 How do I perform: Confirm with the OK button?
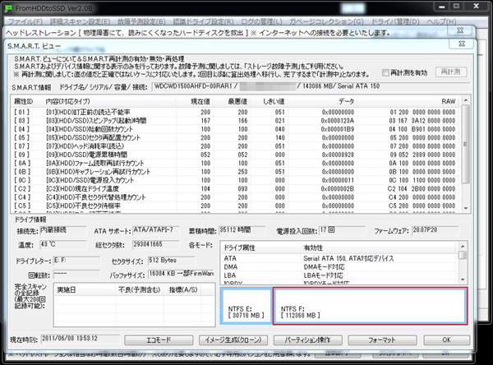pos(446,340)
